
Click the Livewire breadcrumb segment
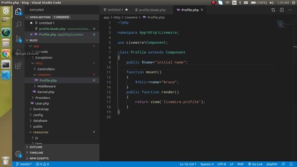pyautogui.click(x=131, y=17)
